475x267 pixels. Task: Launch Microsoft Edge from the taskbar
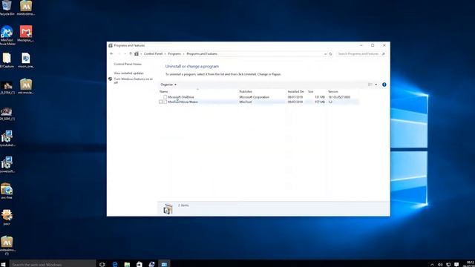[x=115, y=264]
